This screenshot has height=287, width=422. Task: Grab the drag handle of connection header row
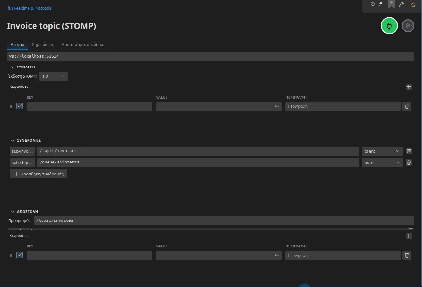pos(11,106)
